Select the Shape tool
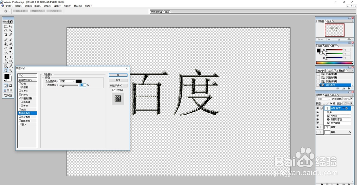The width and height of the screenshot is (357, 185). 10,61
